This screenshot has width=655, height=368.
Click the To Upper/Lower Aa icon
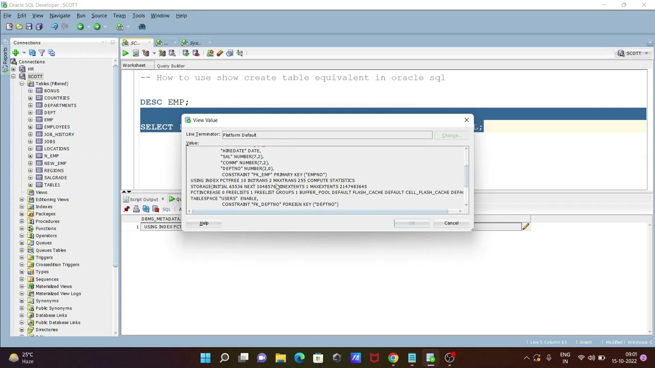tap(239, 53)
